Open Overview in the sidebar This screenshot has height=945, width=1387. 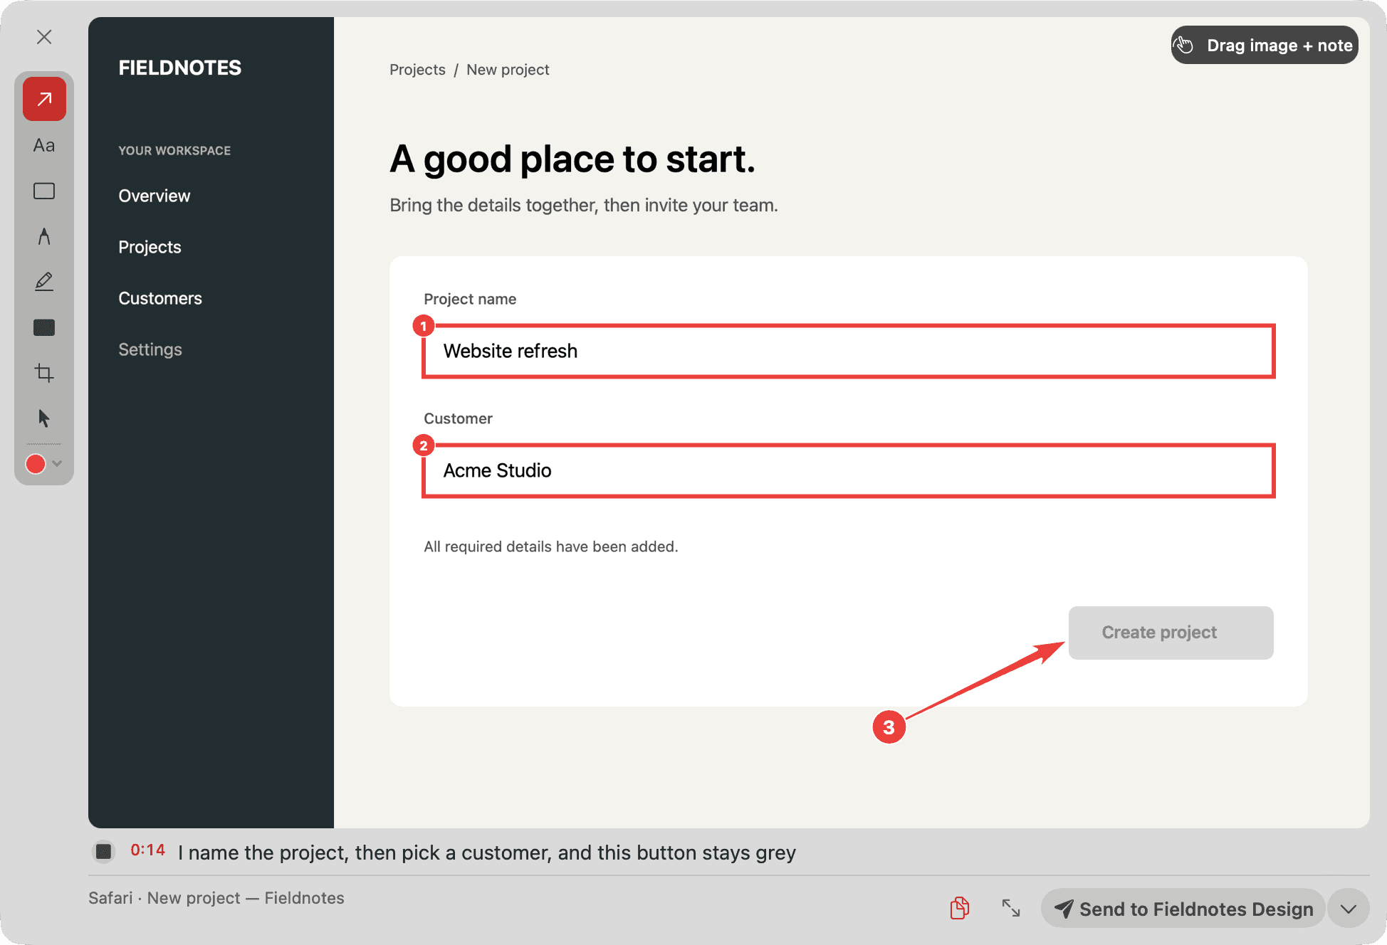coord(155,196)
